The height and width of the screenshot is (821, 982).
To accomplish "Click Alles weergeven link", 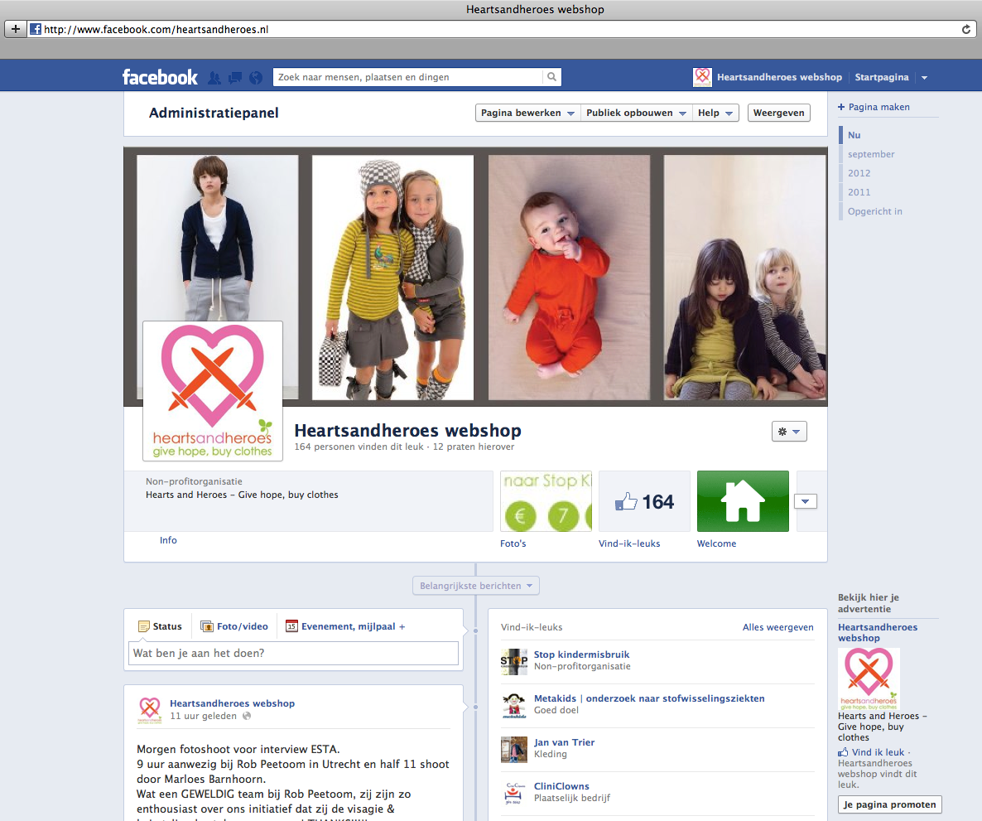I will (777, 627).
